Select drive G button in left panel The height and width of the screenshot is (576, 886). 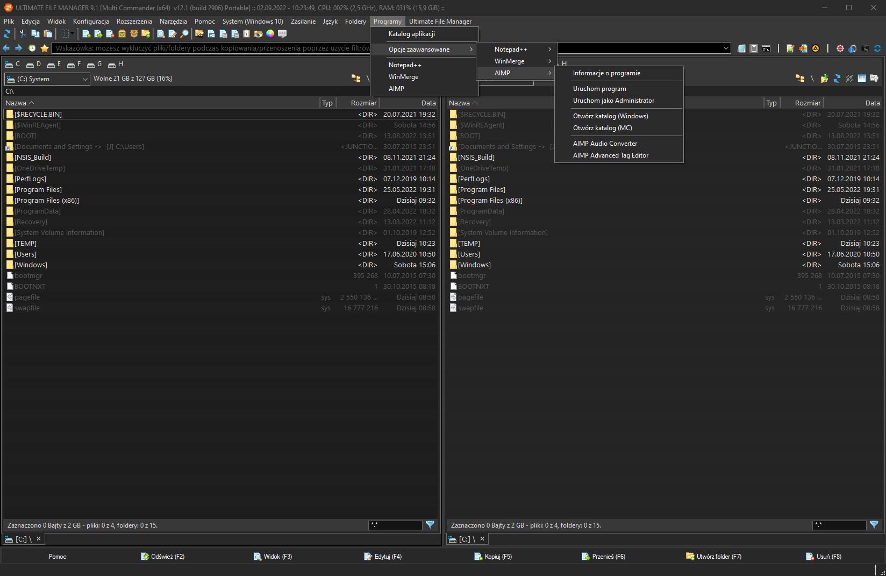(x=95, y=64)
